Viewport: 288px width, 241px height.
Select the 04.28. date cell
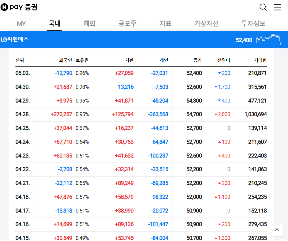click(23, 114)
